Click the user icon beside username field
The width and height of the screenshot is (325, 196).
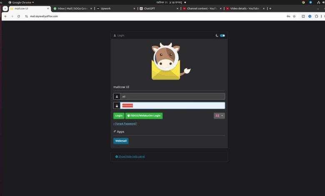pyautogui.click(x=117, y=96)
